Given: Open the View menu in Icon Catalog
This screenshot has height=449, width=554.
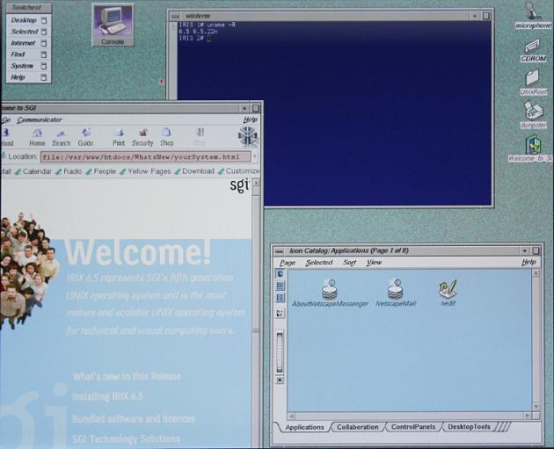Looking at the screenshot, I should 374,263.
